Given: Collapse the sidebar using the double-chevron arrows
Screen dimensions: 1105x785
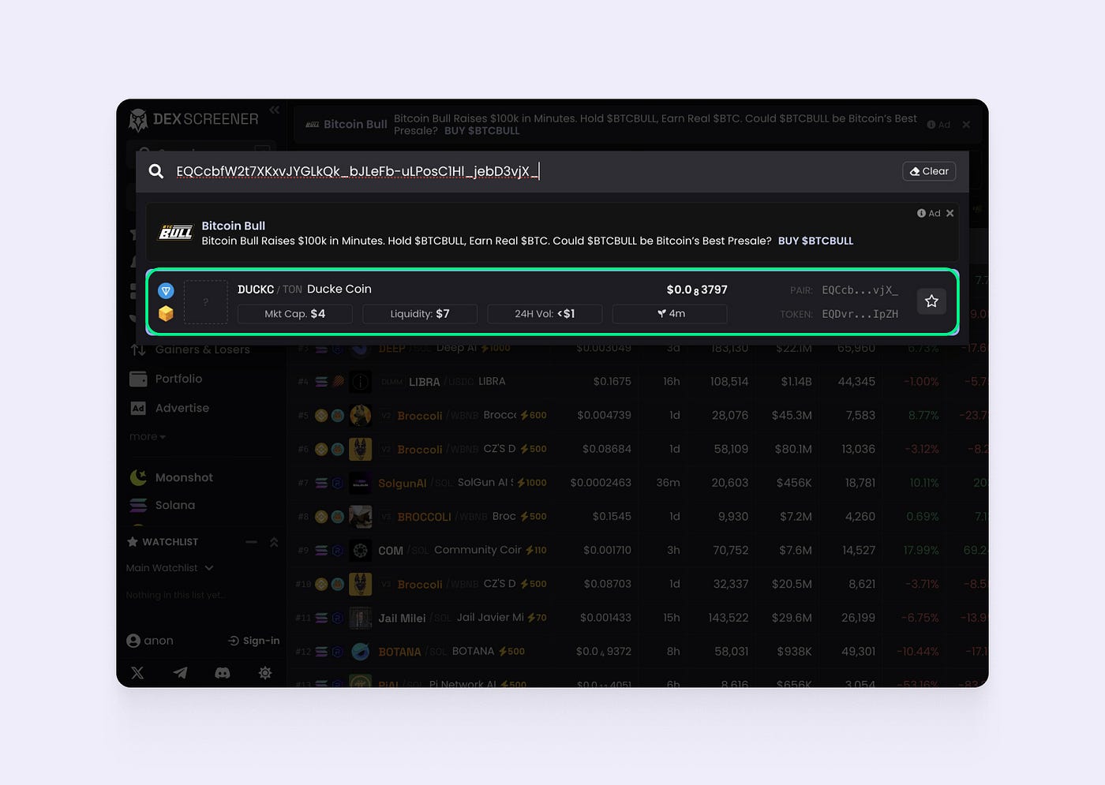Looking at the screenshot, I should click(274, 110).
